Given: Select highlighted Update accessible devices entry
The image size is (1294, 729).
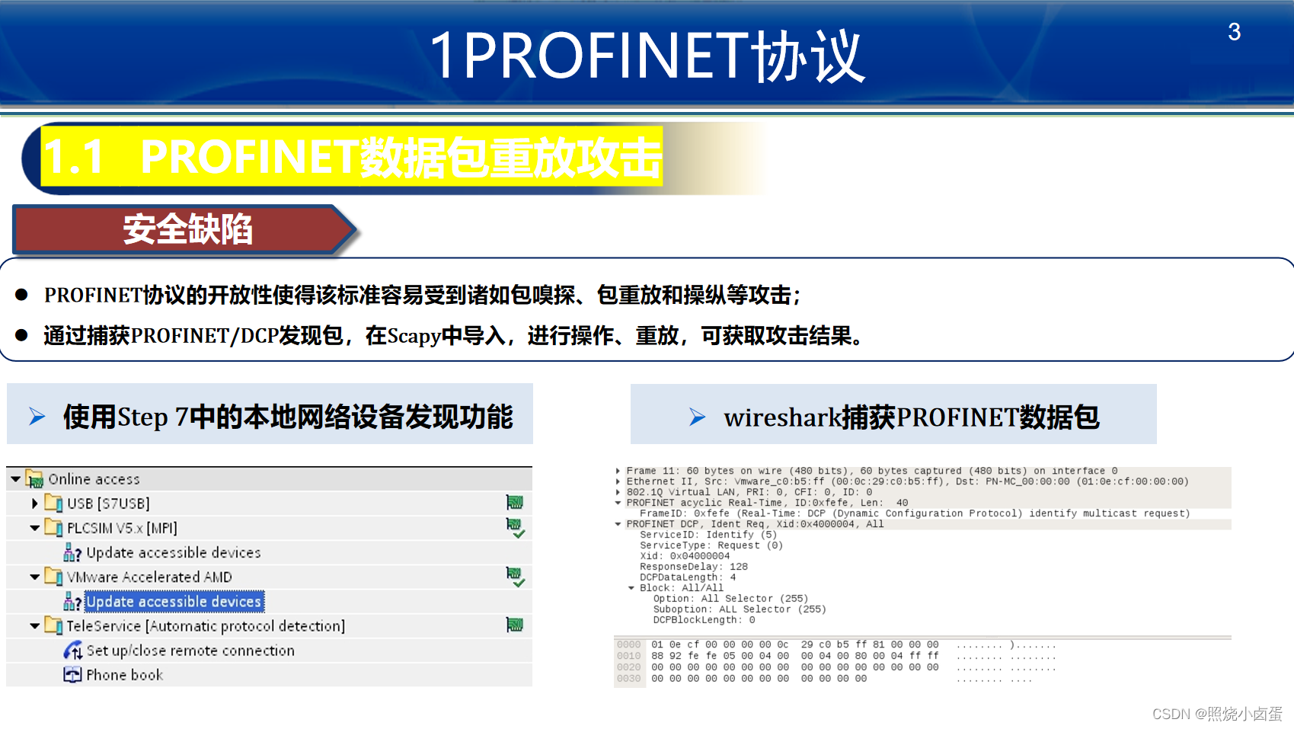Looking at the screenshot, I should (174, 602).
